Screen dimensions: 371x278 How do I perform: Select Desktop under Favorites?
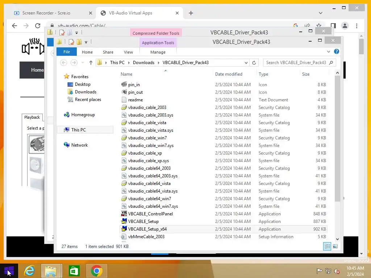pyautogui.click(x=83, y=84)
